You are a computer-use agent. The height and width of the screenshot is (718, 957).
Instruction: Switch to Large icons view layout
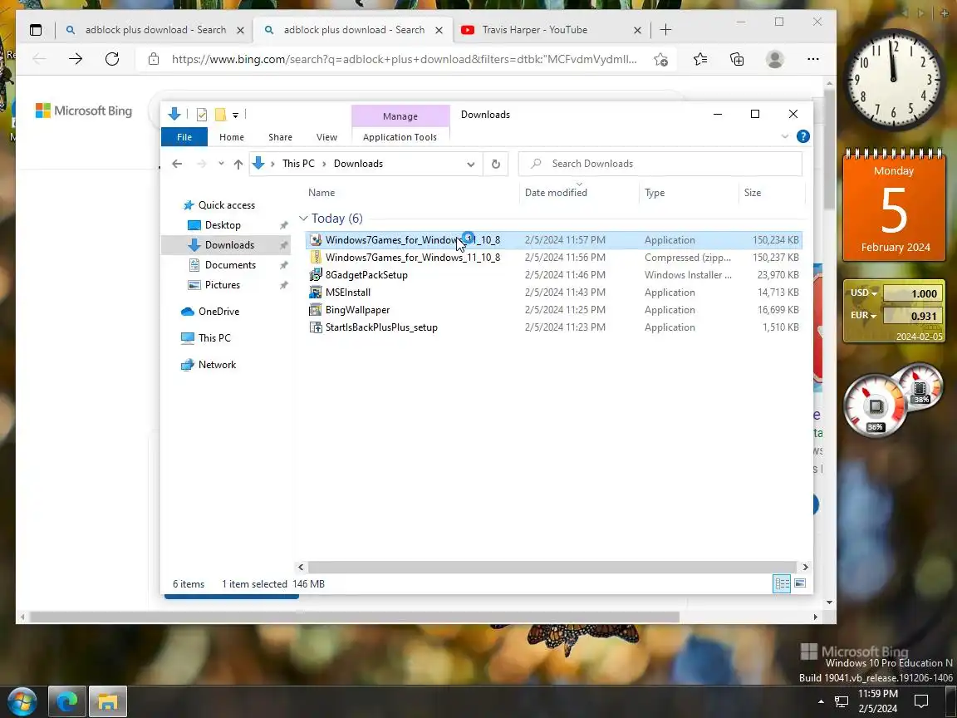tap(799, 583)
